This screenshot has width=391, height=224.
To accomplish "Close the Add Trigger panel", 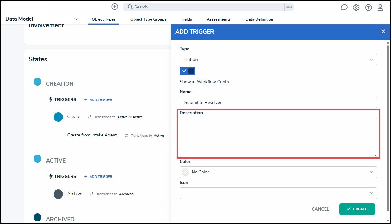I will click(383, 32).
